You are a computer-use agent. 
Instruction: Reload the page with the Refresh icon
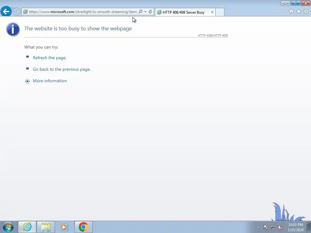click(150, 12)
